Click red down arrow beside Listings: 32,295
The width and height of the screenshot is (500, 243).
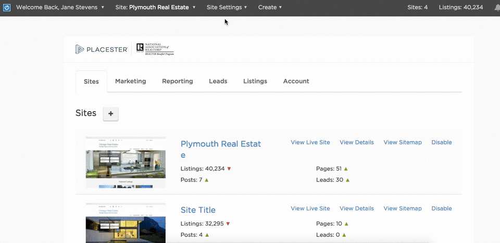pos(228,224)
